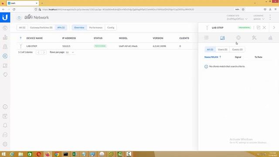Sort by Model column header
The width and height of the screenshot is (279, 157).
coord(123,38)
